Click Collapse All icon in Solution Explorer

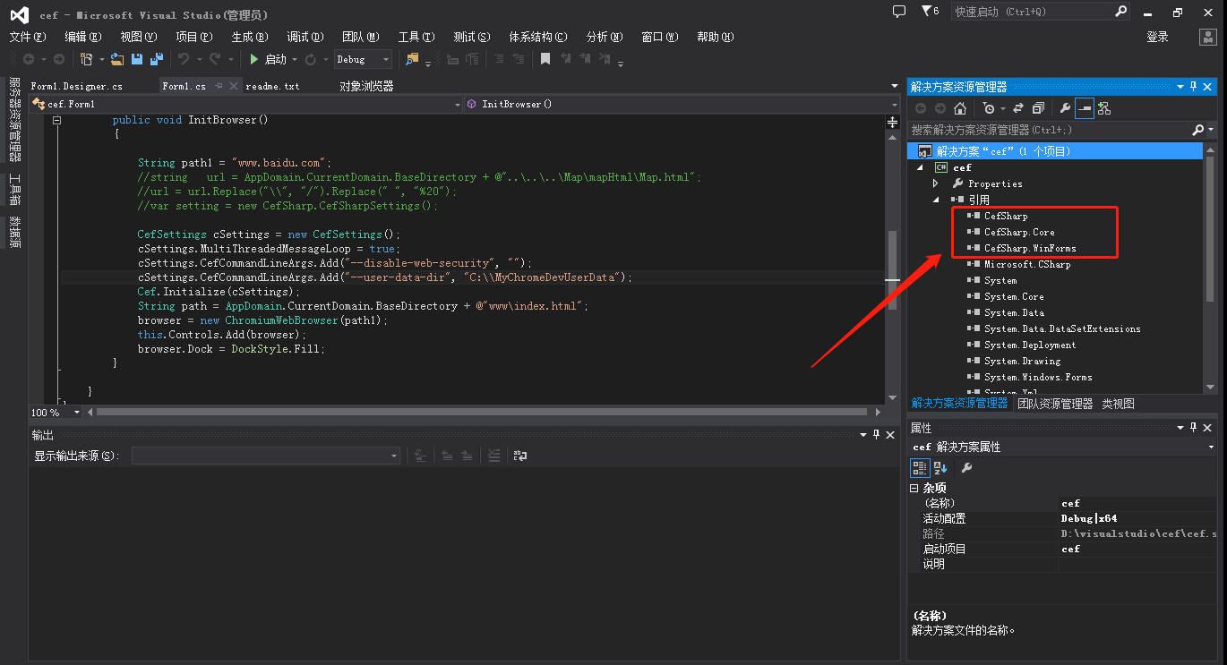1038,108
